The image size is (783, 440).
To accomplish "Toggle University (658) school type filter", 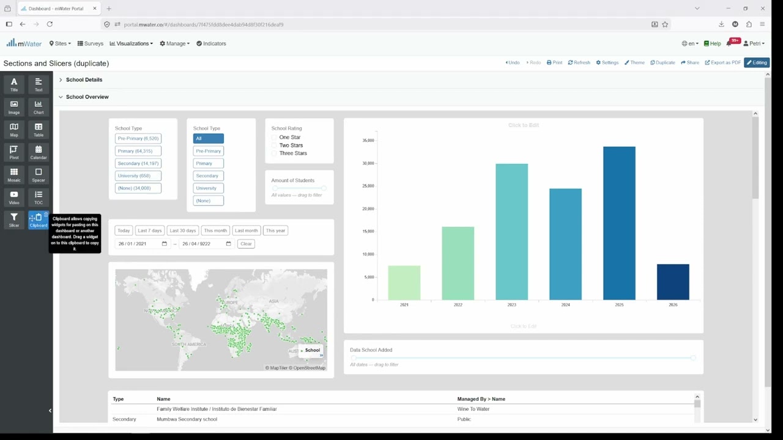I will (138, 176).
